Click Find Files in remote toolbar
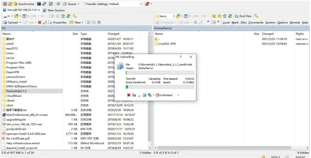This screenshot has height=158, width=311. pos(243,16)
